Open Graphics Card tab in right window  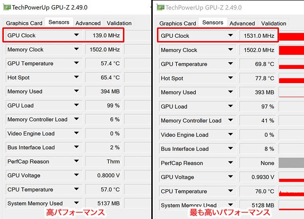click(178, 24)
